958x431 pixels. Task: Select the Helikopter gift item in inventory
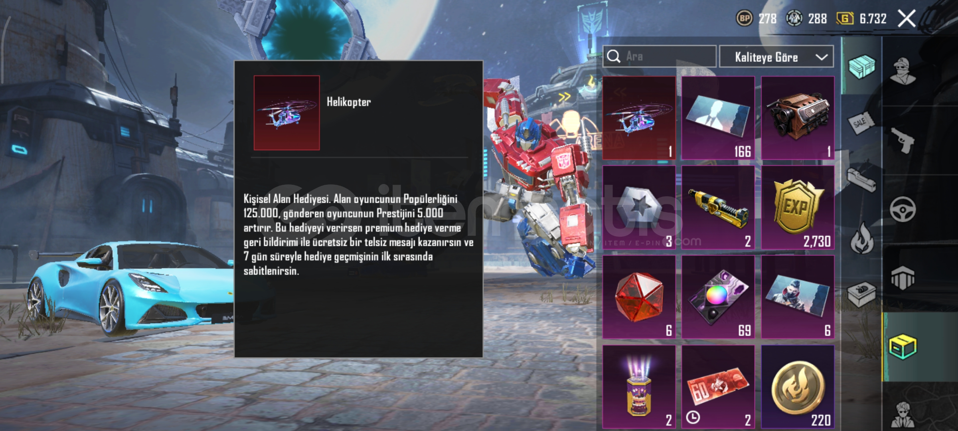[639, 118]
